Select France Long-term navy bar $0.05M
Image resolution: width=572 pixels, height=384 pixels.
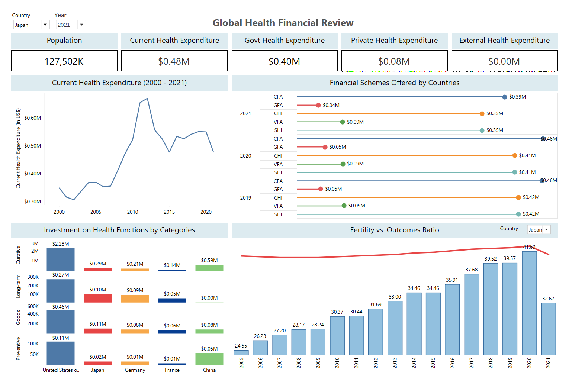(x=172, y=300)
